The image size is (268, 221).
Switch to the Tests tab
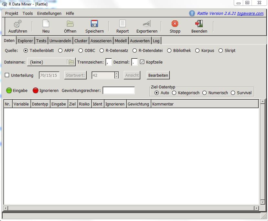(41, 41)
